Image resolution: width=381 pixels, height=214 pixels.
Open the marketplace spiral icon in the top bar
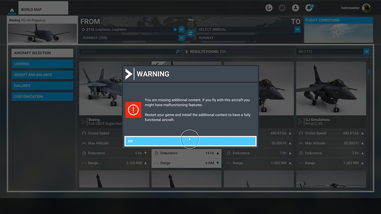coord(269,8)
